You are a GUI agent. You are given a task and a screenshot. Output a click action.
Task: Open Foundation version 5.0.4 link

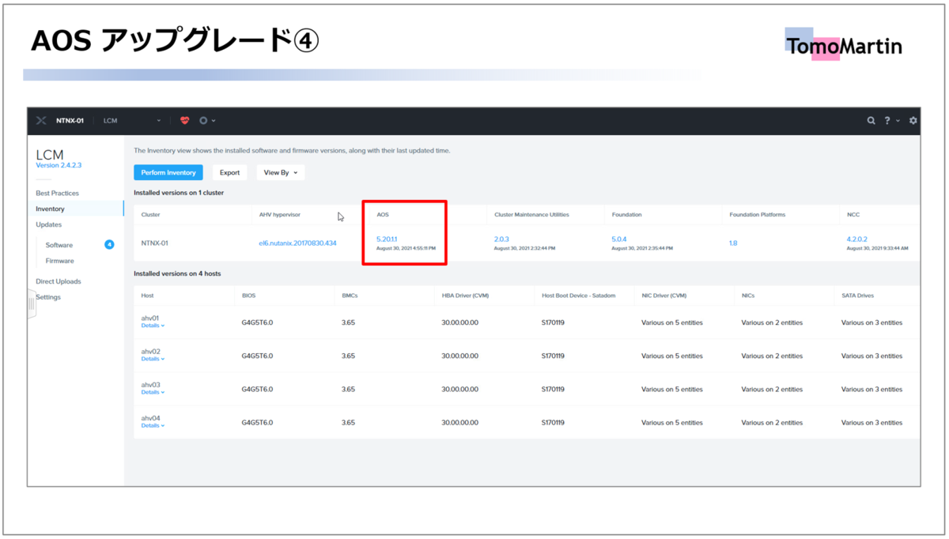click(x=619, y=239)
